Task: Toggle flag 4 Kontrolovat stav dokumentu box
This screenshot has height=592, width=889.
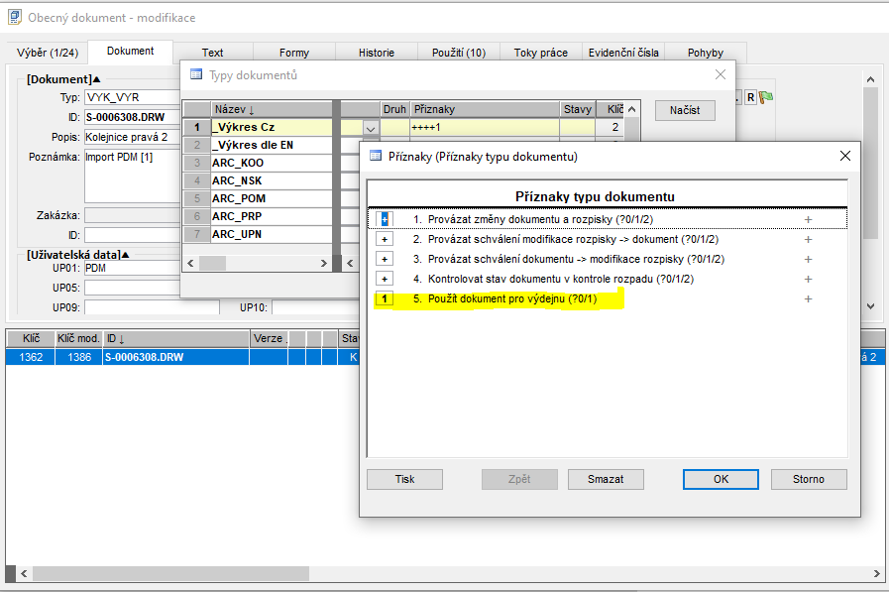Action: 385,279
